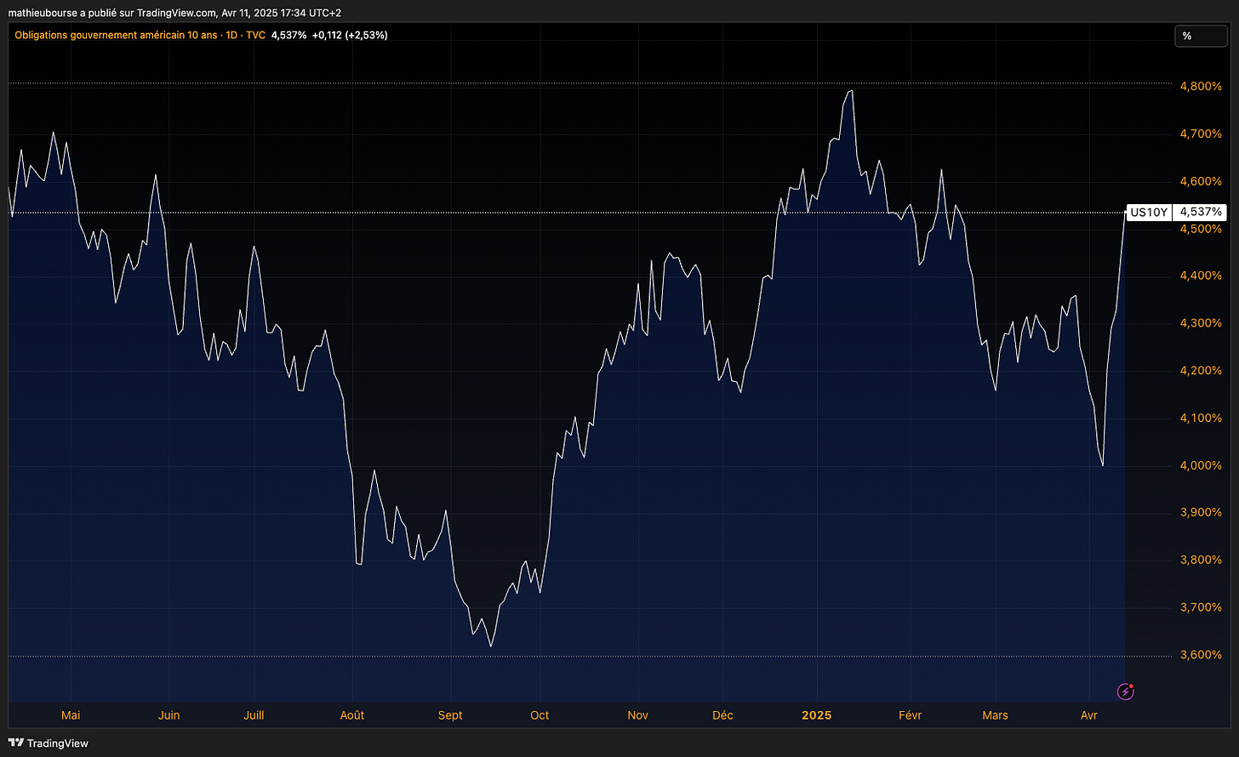Click the 4,800% price axis label
Viewport: 1239px width, 757px height.
pyautogui.click(x=1200, y=86)
